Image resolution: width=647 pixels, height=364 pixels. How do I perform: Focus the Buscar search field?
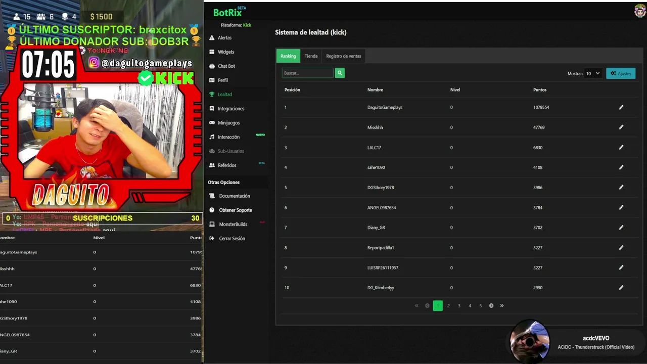[307, 73]
